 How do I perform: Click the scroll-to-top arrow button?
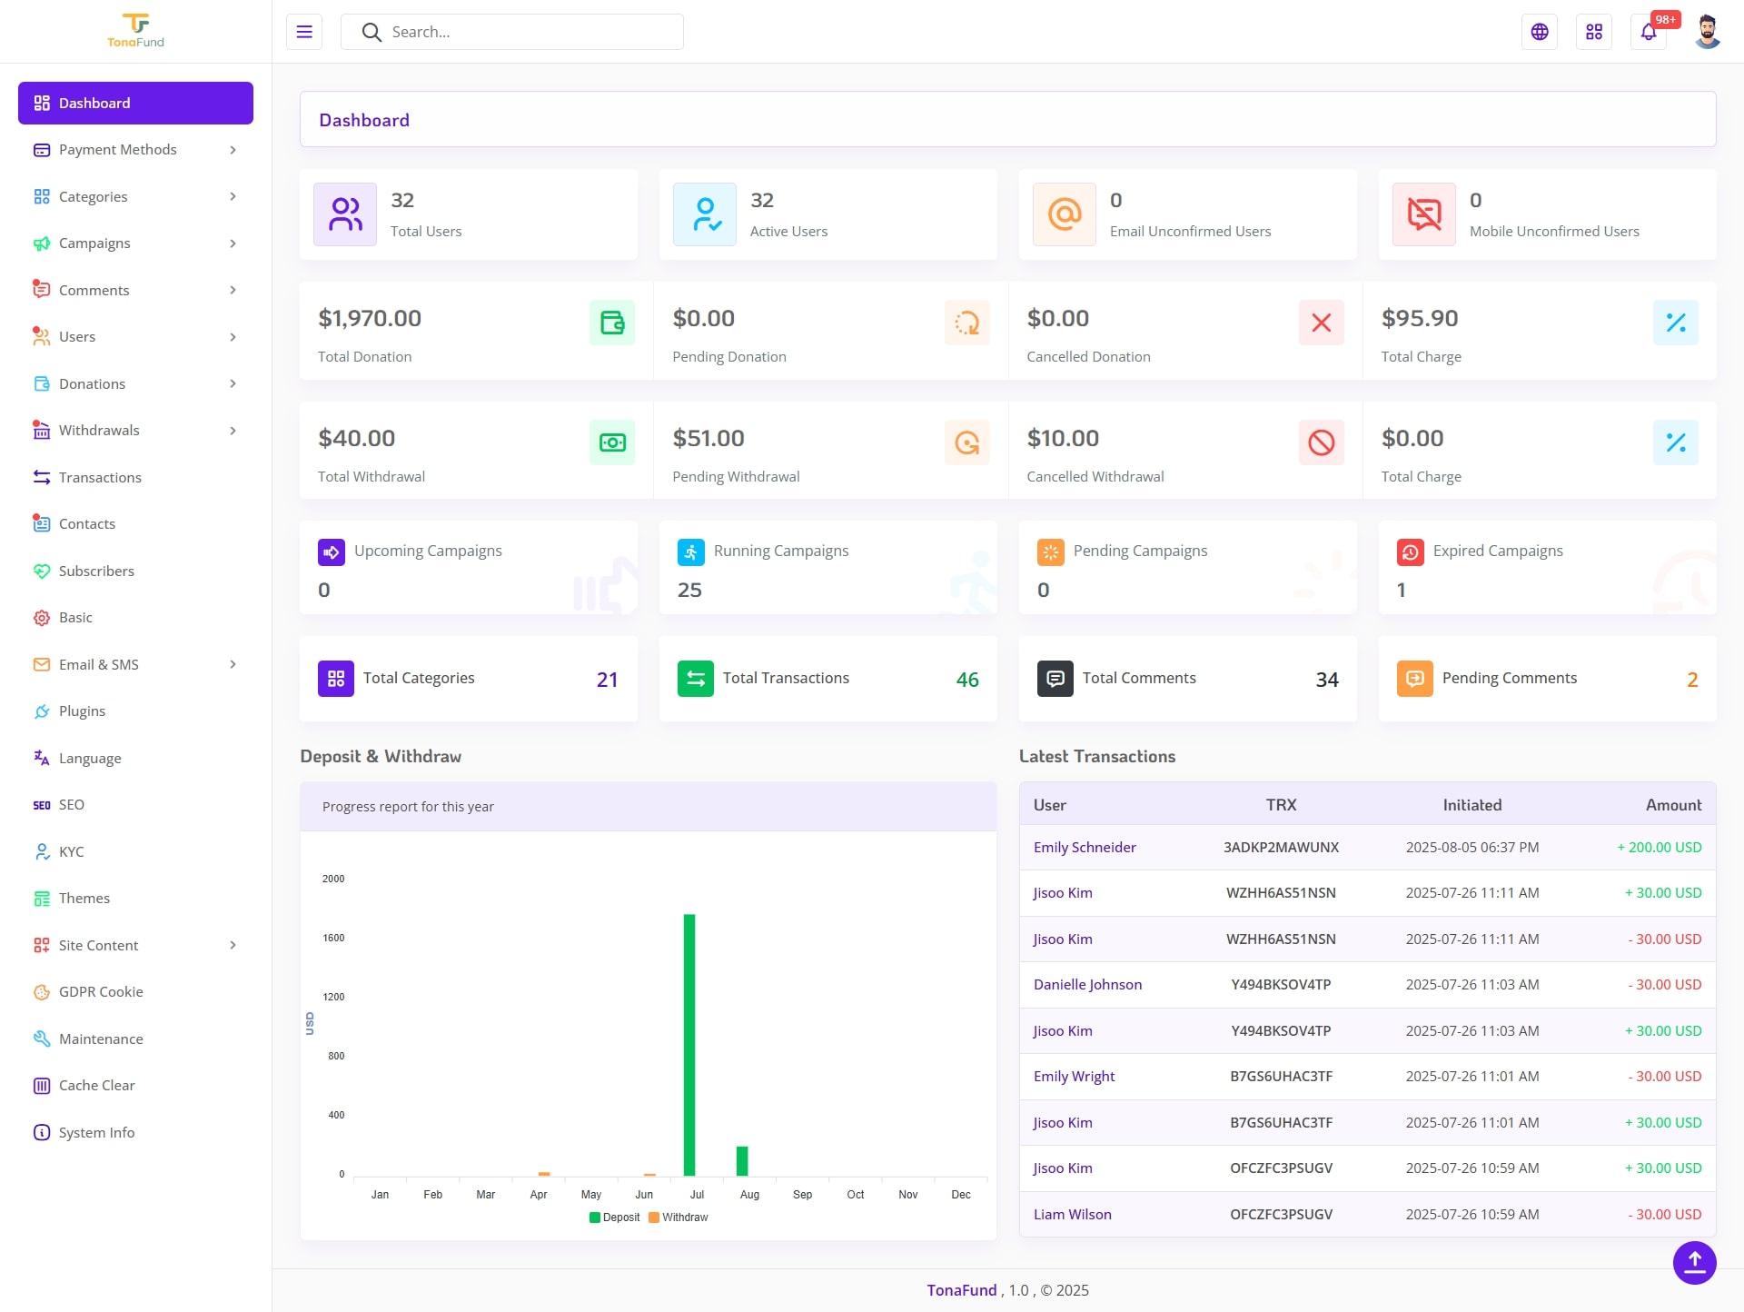(x=1694, y=1261)
